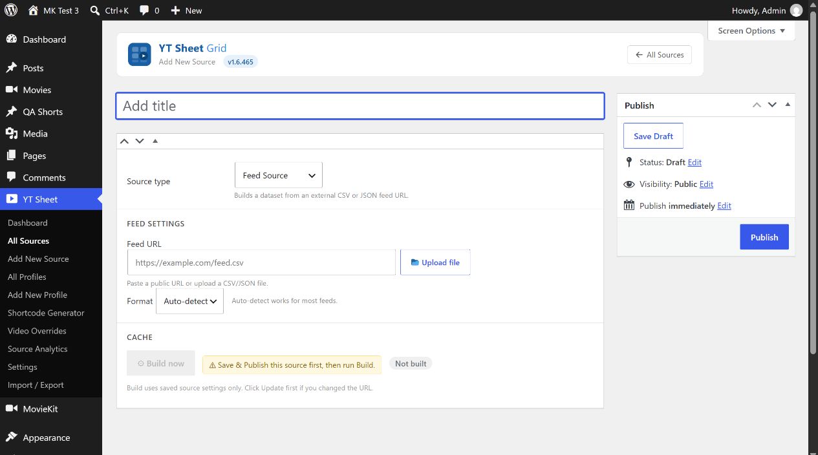The image size is (818, 455).
Task: Click the v1.6.465 version badge
Action: click(241, 62)
